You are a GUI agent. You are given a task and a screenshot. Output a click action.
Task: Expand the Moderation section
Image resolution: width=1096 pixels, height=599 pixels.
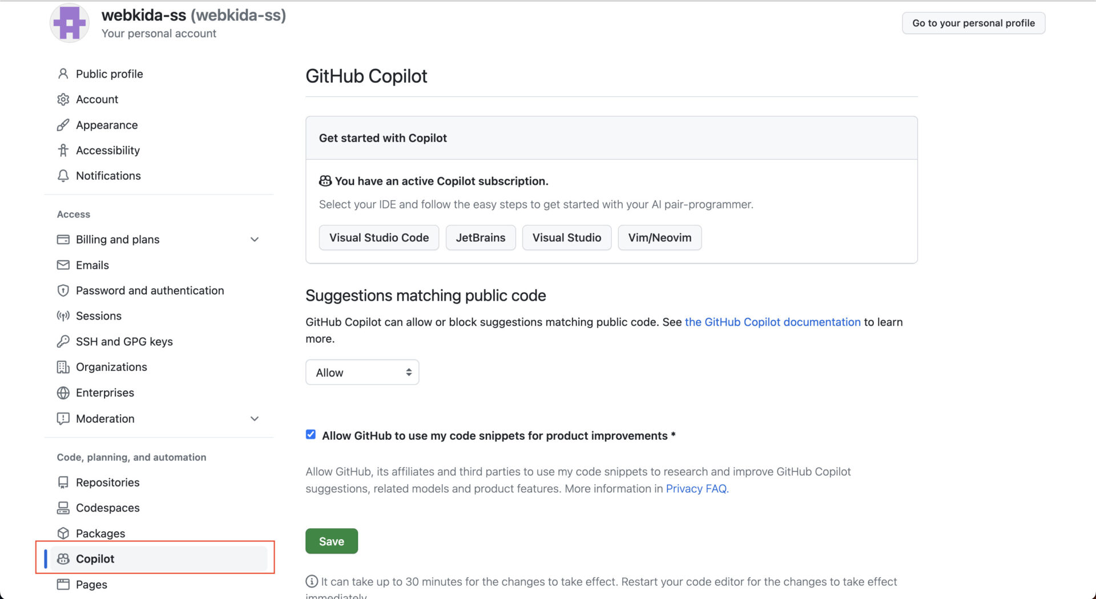click(x=255, y=418)
